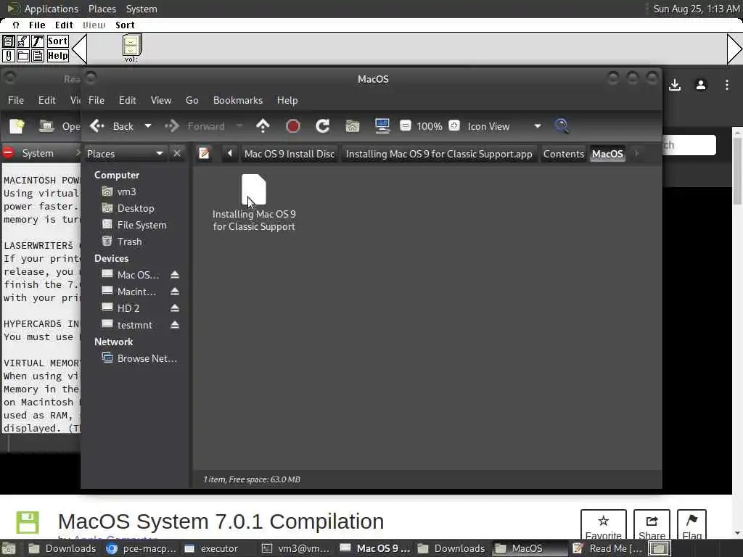
Task: Open the Places sidebar dropdown
Action: pos(125,154)
